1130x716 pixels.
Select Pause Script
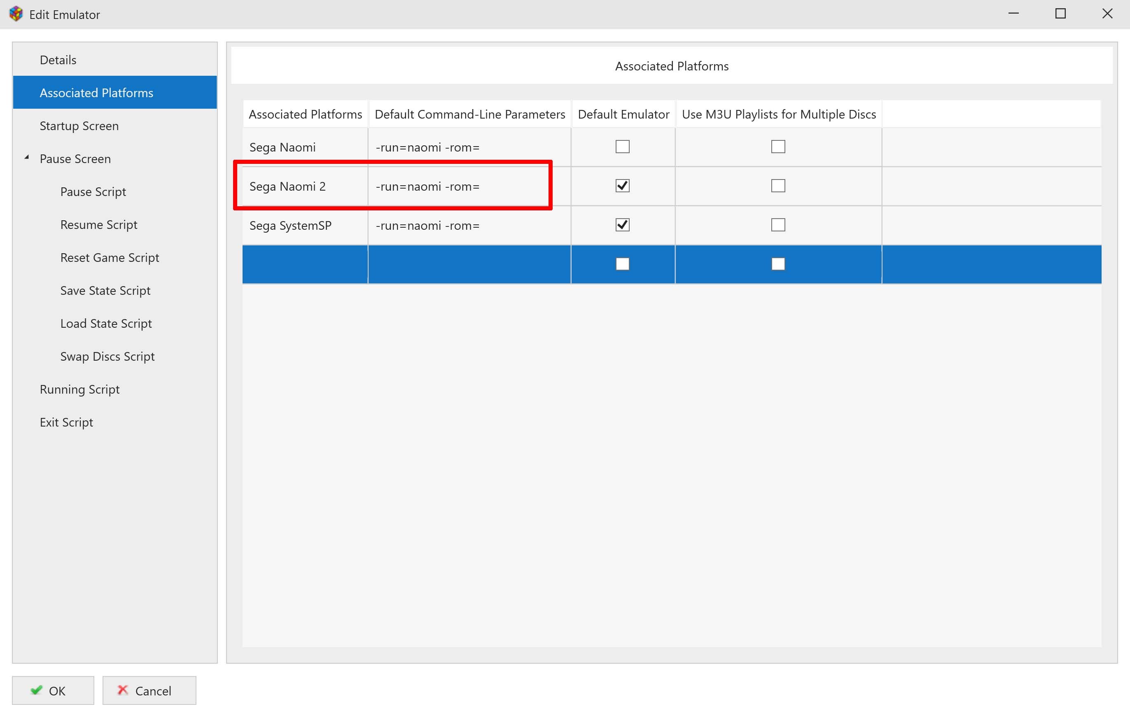93,191
